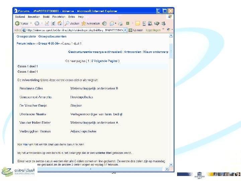Open the Zoeken search pane
Viewport: 241px width, 181px height.
72,23
